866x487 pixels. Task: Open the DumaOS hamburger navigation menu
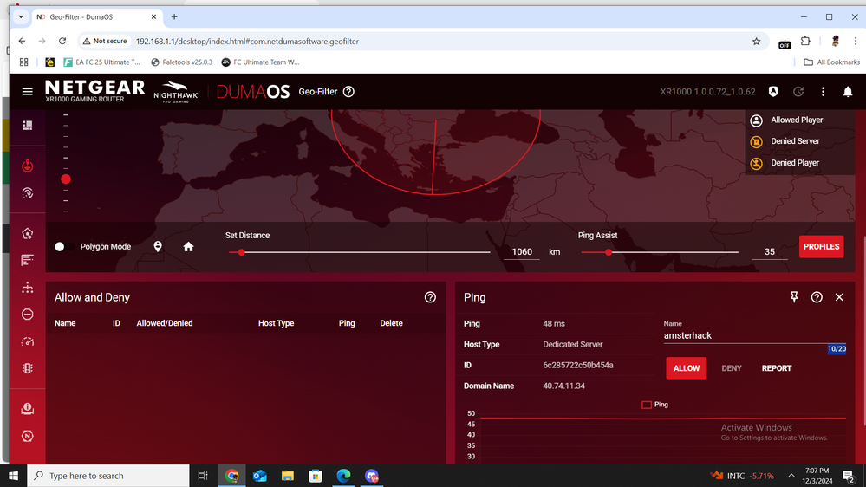[28, 92]
